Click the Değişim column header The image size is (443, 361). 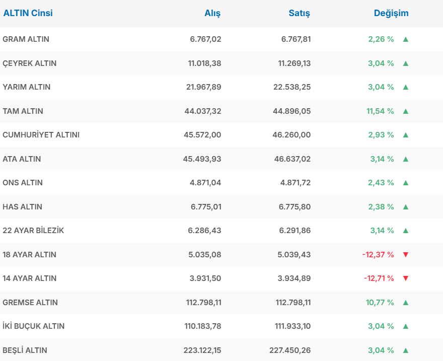click(391, 14)
